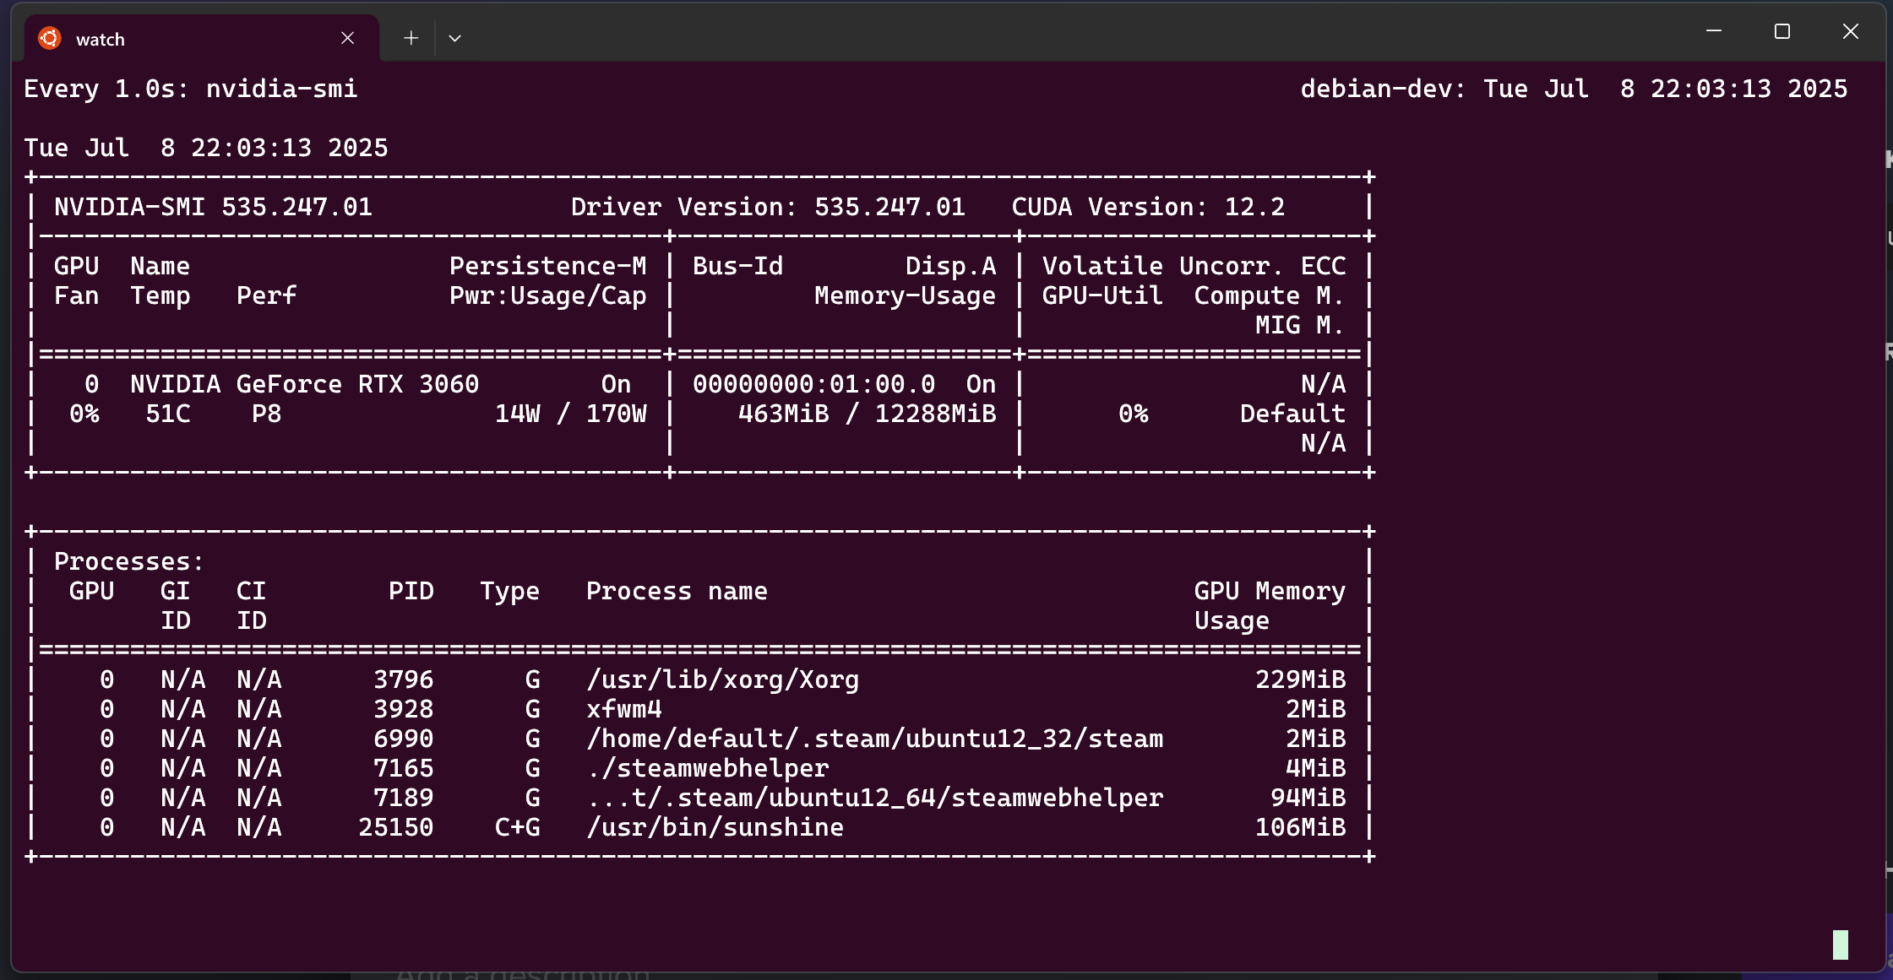The width and height of the screenshot is (1893, 980).
Task: Click PID '7165' in process table
Action: coord(403,768)
